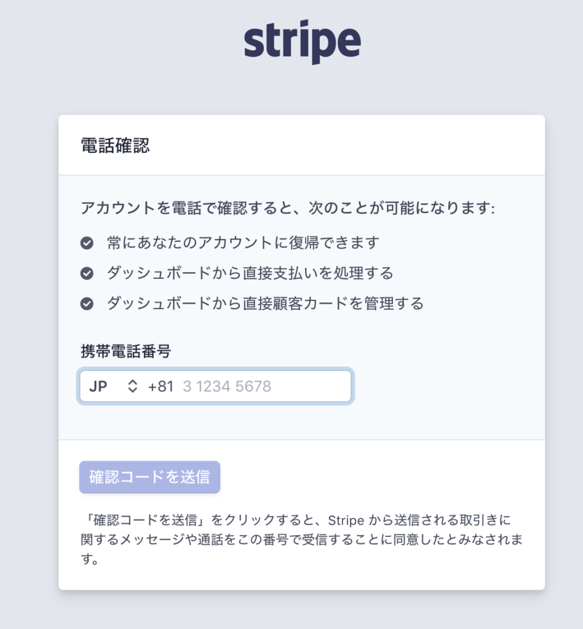
Task: Click the 電話確認 card heading
Action: [x=115, y=145]
